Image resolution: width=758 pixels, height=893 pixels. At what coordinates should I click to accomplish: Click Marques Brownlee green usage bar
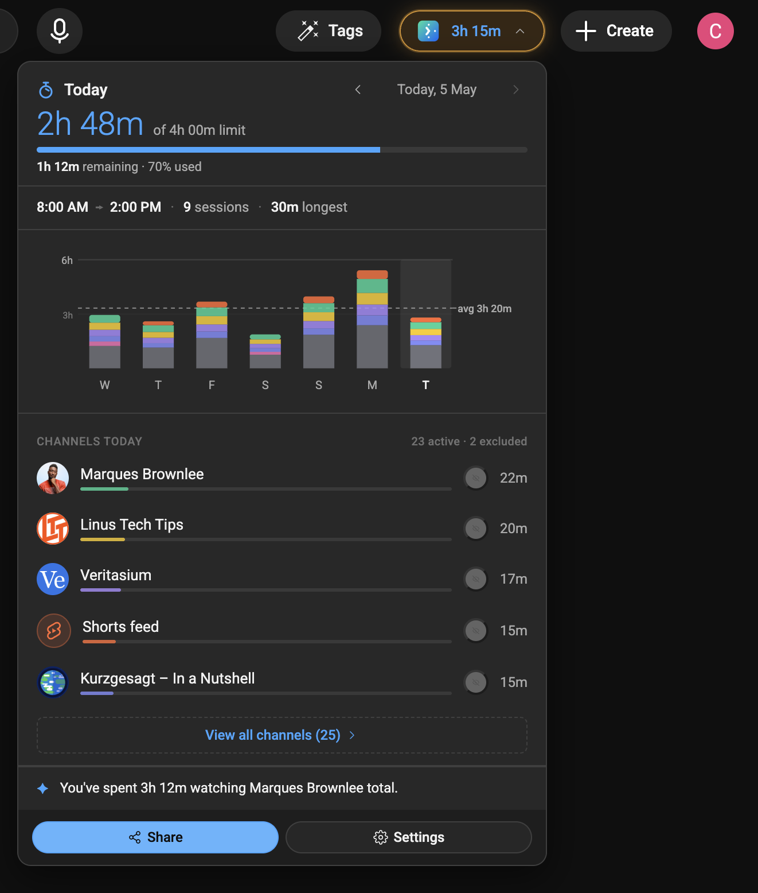pyautogui.click(x=104, y=489)
